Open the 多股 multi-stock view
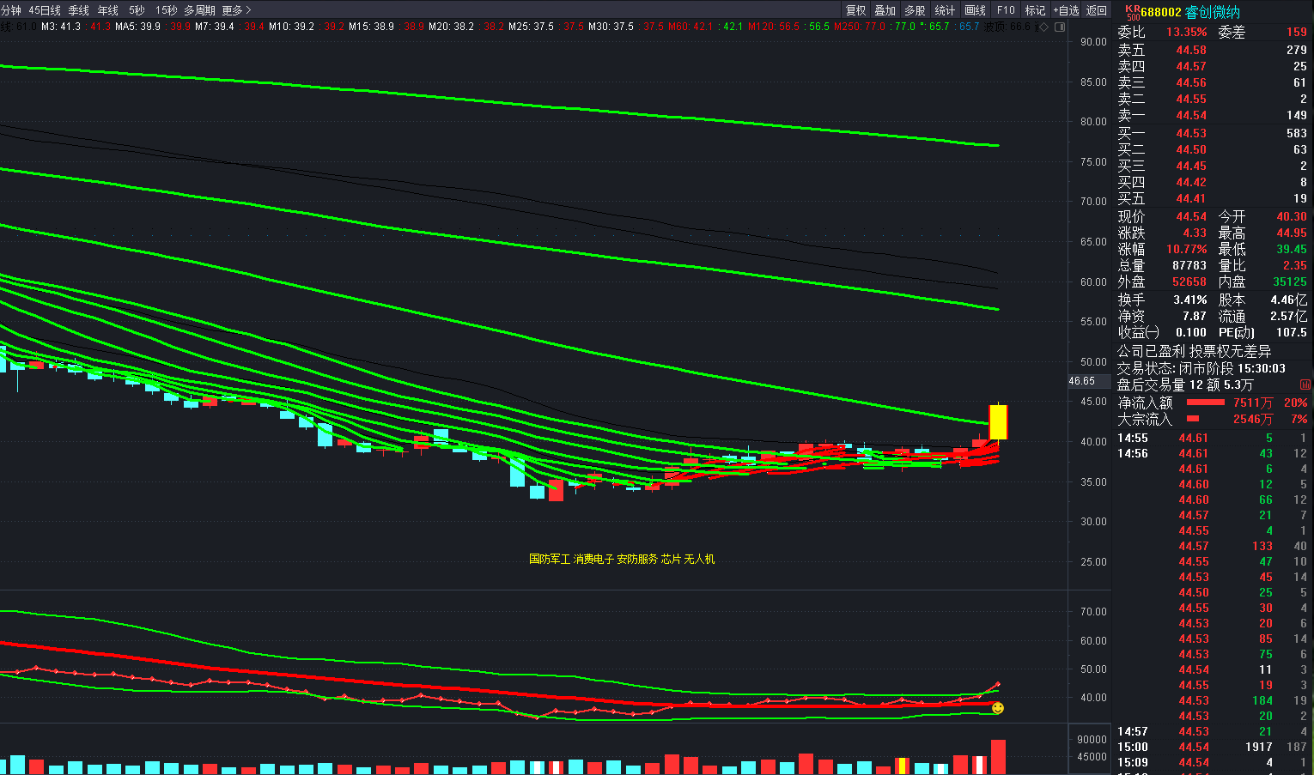 [915, 10]
